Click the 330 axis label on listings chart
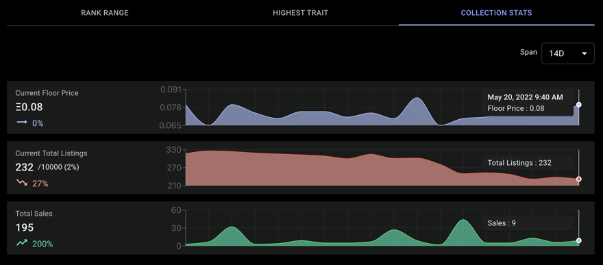The height and width of the screenshot is (265, 603). click(x=174, y=150)
